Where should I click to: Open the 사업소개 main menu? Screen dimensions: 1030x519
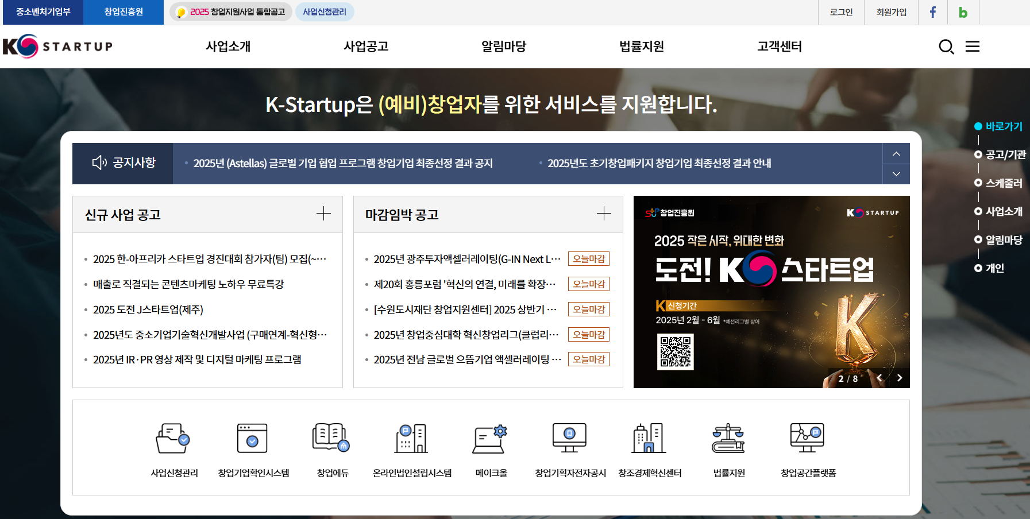click(x=228, y=47)
